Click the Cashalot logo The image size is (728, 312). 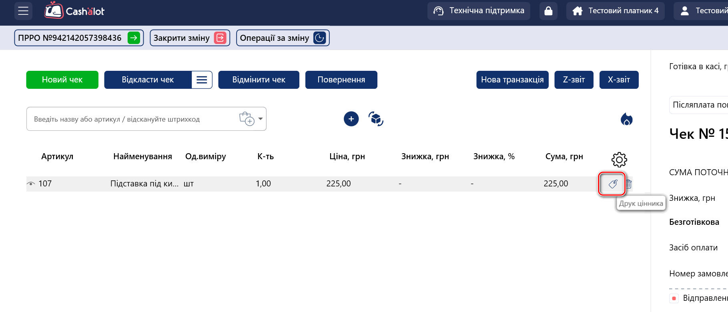tap(74, 10)
